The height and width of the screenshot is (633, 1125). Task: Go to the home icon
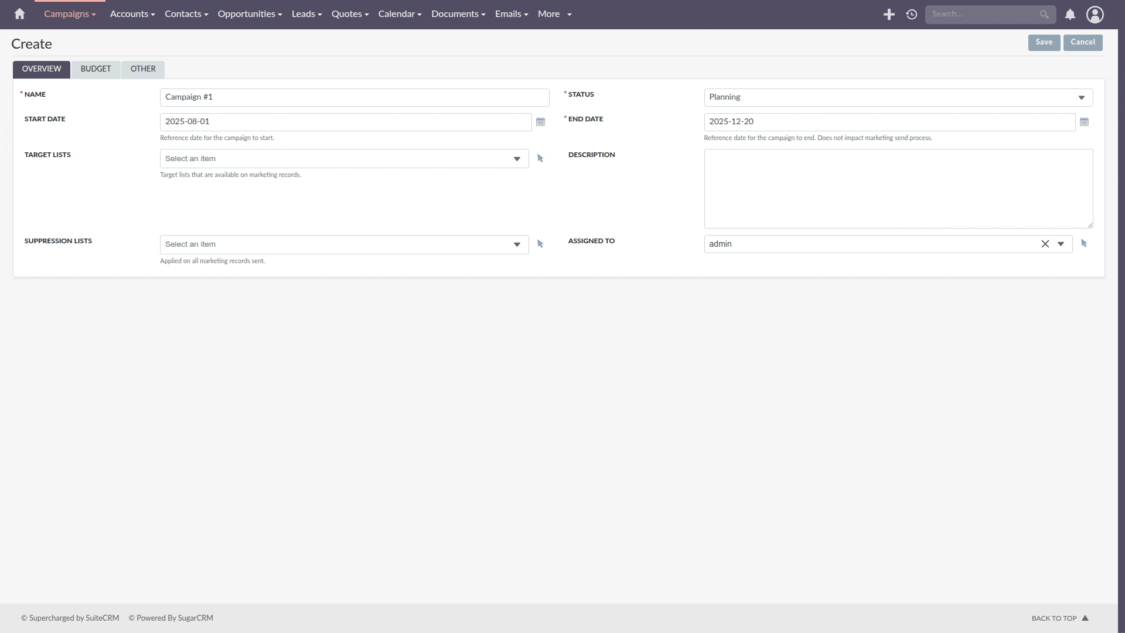click(x=19, y=14)
